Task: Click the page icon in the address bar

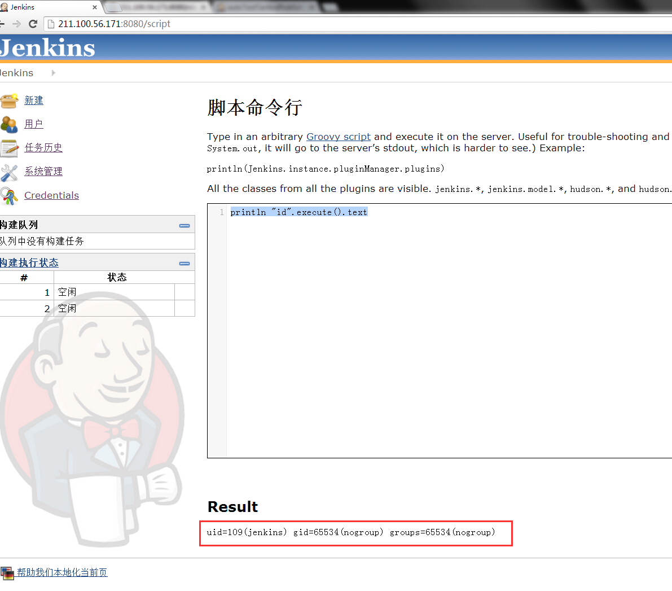Action: click(x=51, y=24)
